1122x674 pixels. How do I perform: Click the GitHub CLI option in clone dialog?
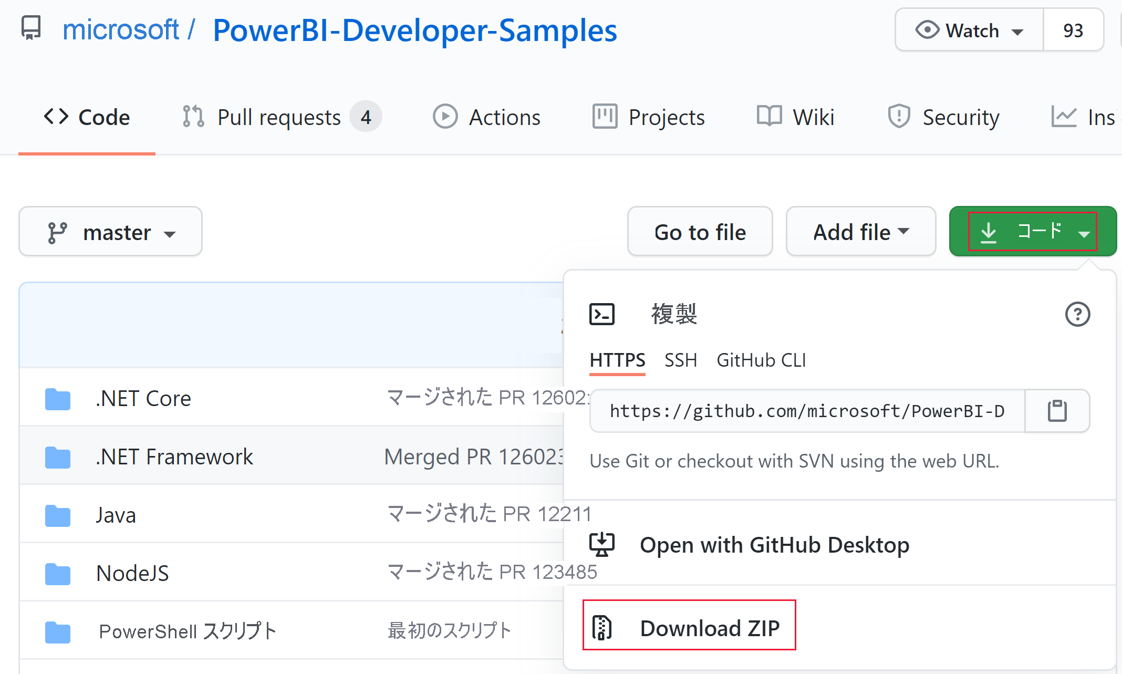click(761, 359)
